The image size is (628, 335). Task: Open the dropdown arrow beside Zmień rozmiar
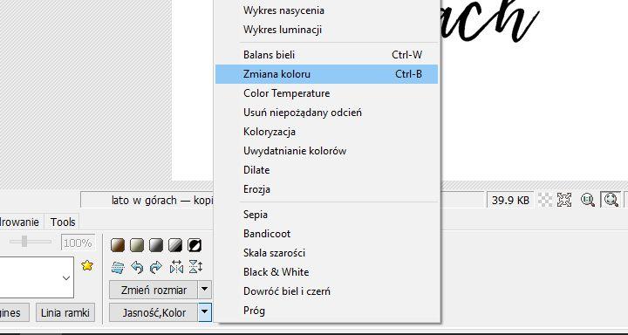tap(205, 290)
